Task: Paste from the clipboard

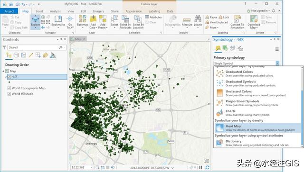Action: pyautogui.click(x=5, y=22)
